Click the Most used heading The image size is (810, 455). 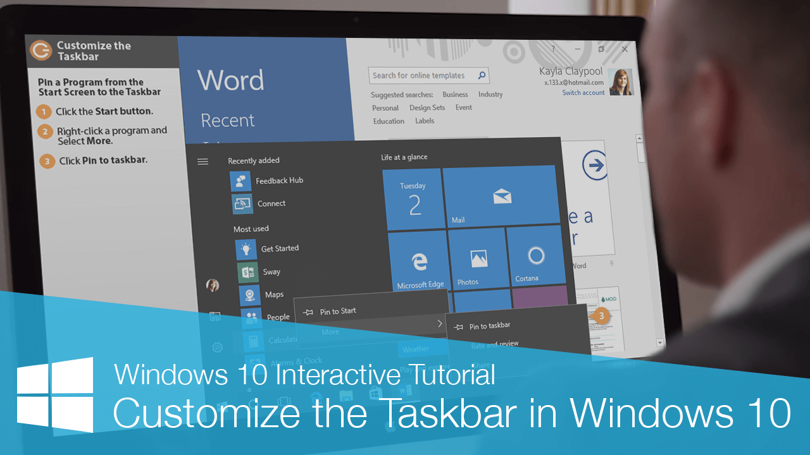[251, 229]
